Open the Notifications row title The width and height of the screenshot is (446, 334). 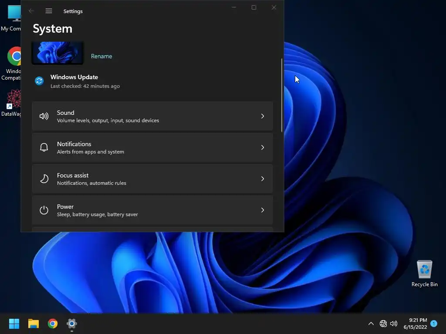coord(74,144)
